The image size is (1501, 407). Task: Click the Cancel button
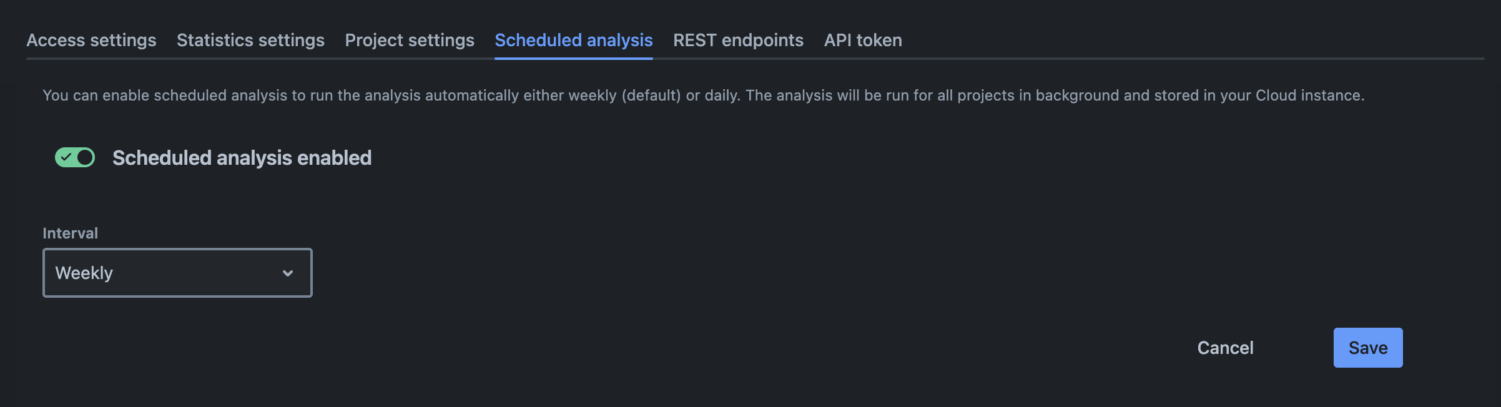[x=1225, y=348]
